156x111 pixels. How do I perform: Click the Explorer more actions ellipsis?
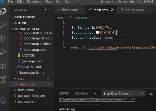click(47, 10)
